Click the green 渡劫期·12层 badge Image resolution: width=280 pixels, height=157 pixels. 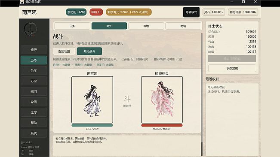pyautogui.click(x=76, y=12)
